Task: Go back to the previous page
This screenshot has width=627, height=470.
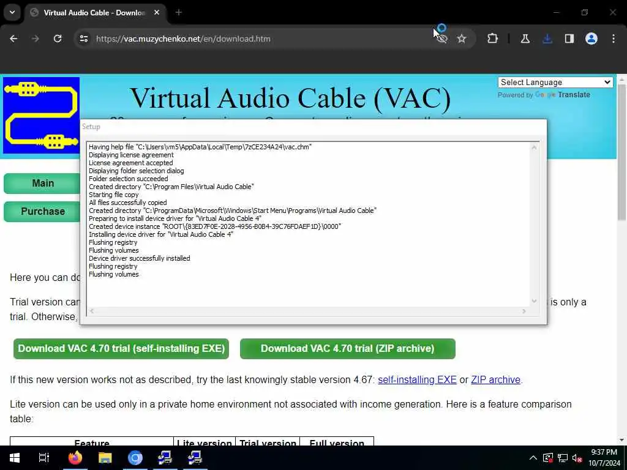Action: (x=13, y=39)
